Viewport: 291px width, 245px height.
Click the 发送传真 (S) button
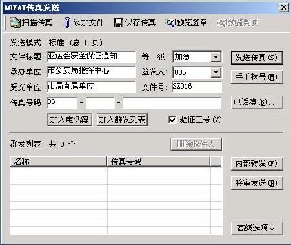pyautogui.click(x=257, y=58)
